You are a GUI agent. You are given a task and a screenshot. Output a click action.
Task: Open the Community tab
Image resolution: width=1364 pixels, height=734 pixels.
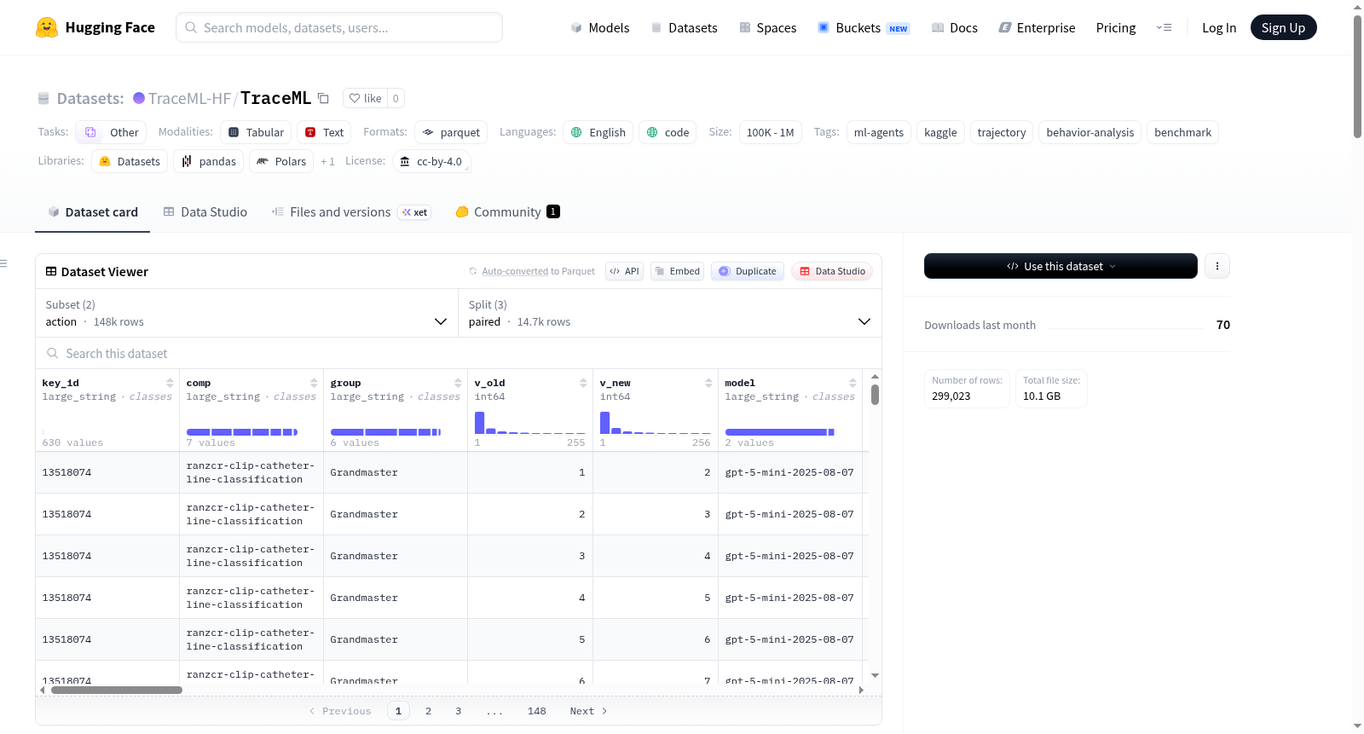pyautogui.click(x=507, y=212)
